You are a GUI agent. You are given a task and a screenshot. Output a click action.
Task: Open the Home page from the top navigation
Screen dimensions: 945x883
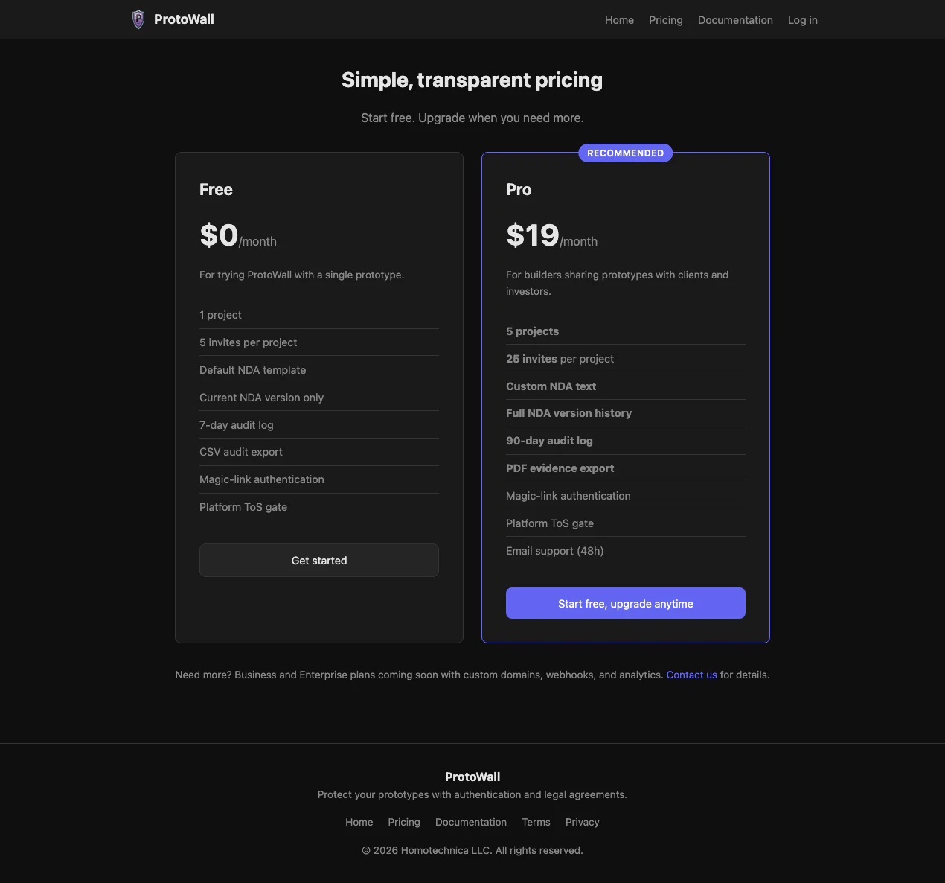tap(619, 20)
